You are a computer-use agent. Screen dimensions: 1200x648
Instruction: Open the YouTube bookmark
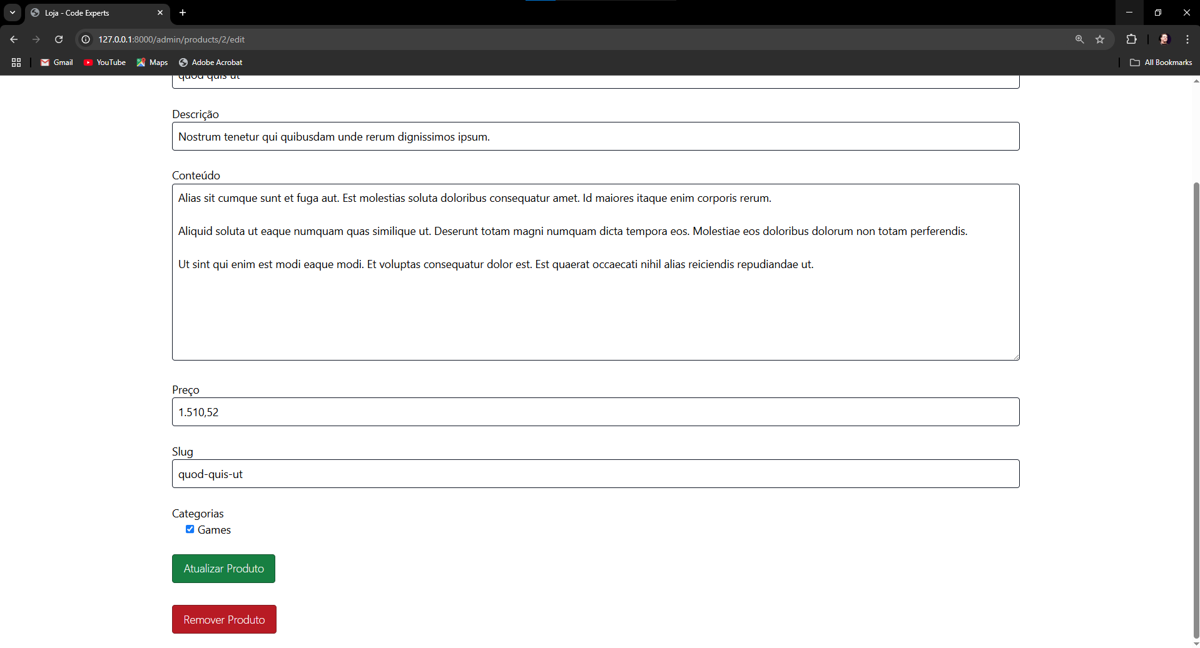pyautogui.click(x=104, y=62)
